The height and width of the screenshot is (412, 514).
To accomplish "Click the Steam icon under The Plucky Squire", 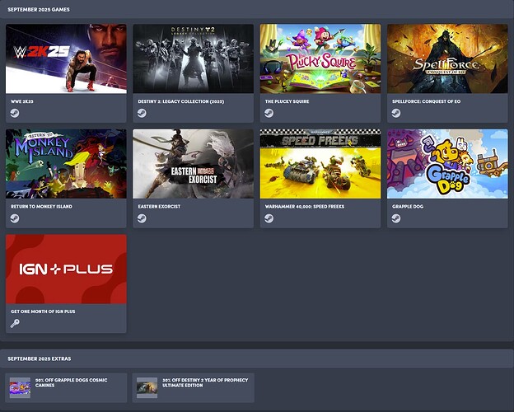I will (269, 114).
